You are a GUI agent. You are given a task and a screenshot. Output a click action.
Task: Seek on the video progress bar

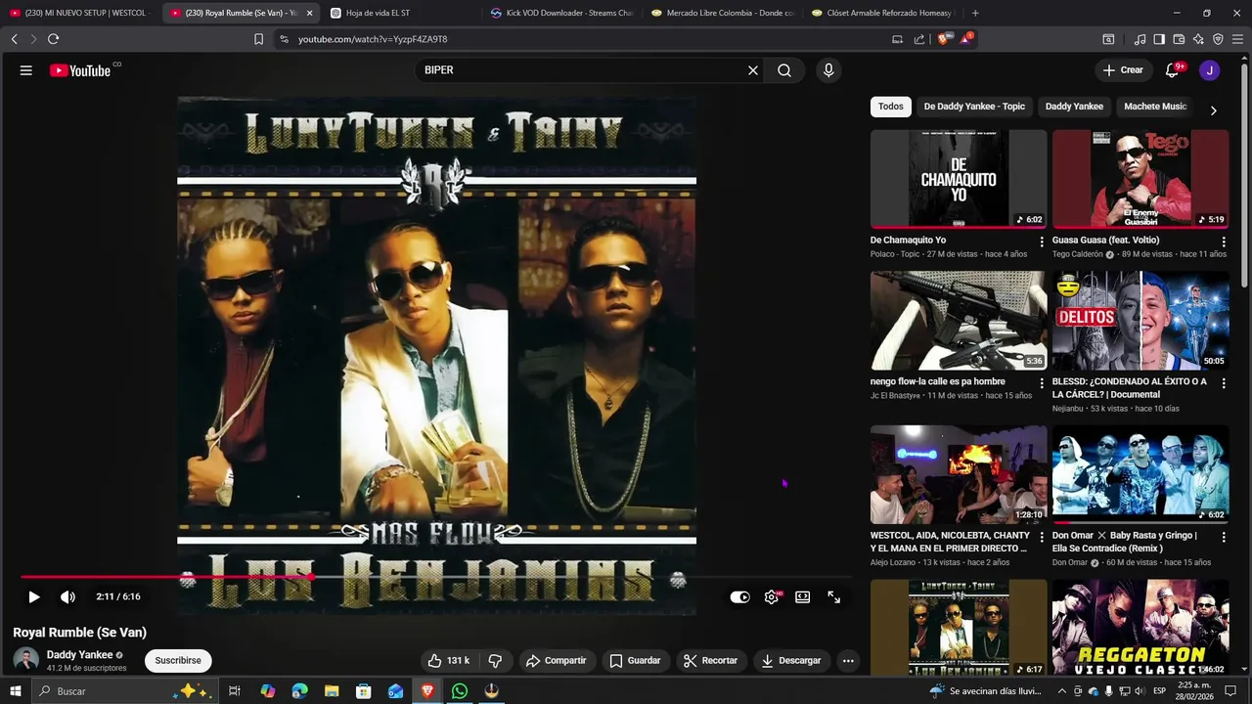coord(436,577)
